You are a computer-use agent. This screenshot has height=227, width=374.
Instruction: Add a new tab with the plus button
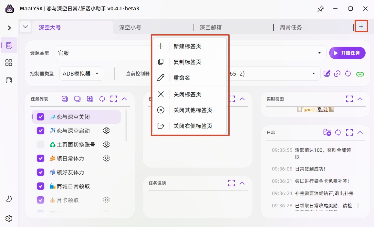click(361, 26)
